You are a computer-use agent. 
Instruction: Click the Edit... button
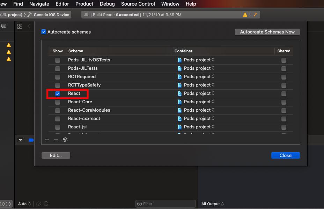coord(56,155)
